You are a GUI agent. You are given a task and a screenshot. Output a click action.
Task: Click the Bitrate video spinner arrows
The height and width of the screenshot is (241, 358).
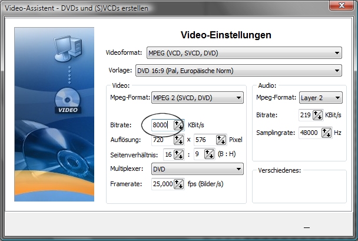pos(178,125)
